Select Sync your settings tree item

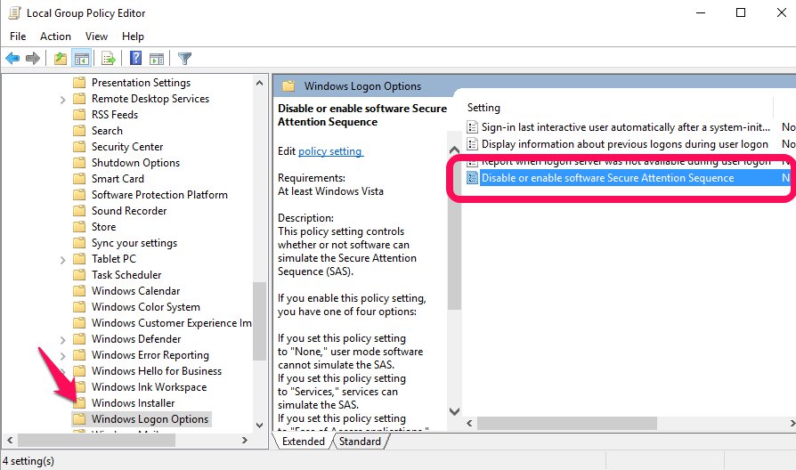[134, 243]
